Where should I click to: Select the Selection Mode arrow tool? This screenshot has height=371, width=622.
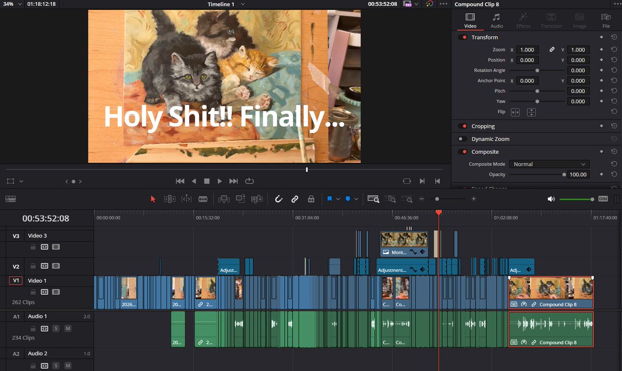(153, 199)
